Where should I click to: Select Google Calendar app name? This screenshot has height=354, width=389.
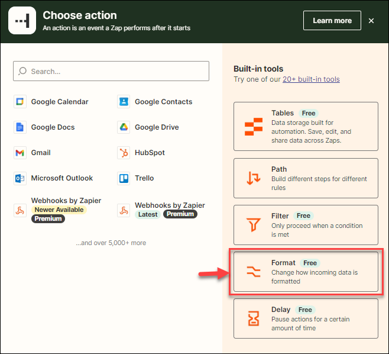coord(60,102)
